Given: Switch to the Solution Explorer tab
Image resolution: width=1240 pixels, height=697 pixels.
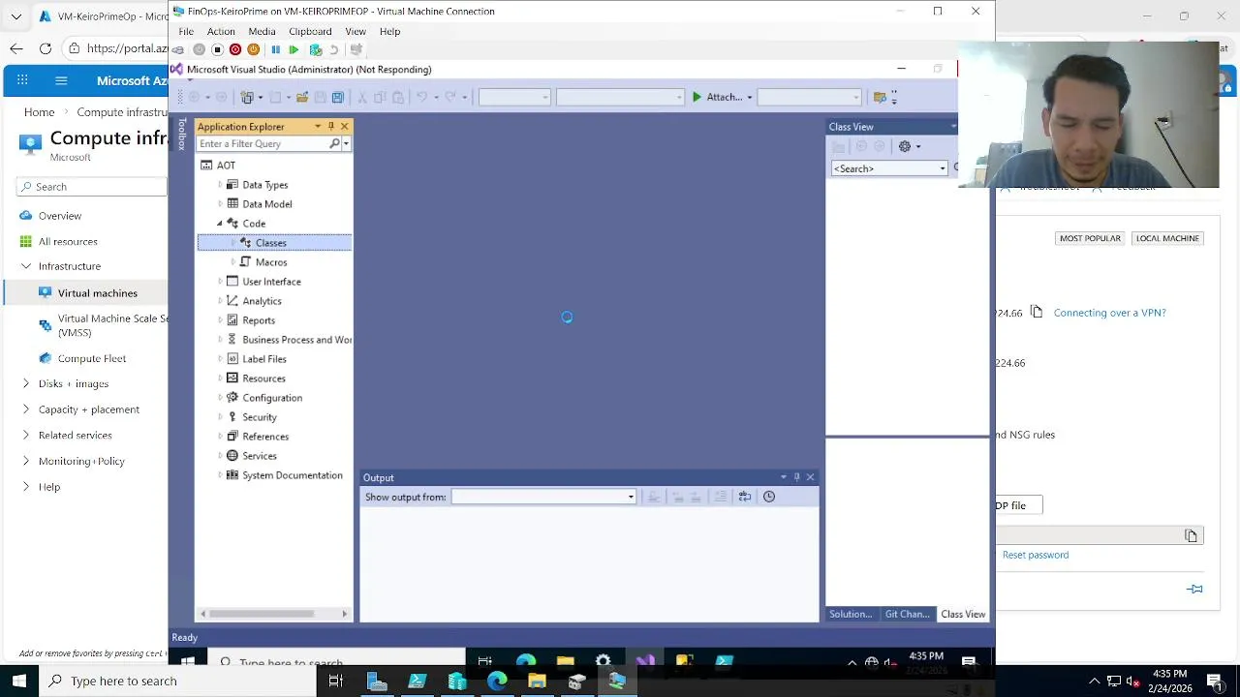Looking at the screenshot, I should coord(851,614).
